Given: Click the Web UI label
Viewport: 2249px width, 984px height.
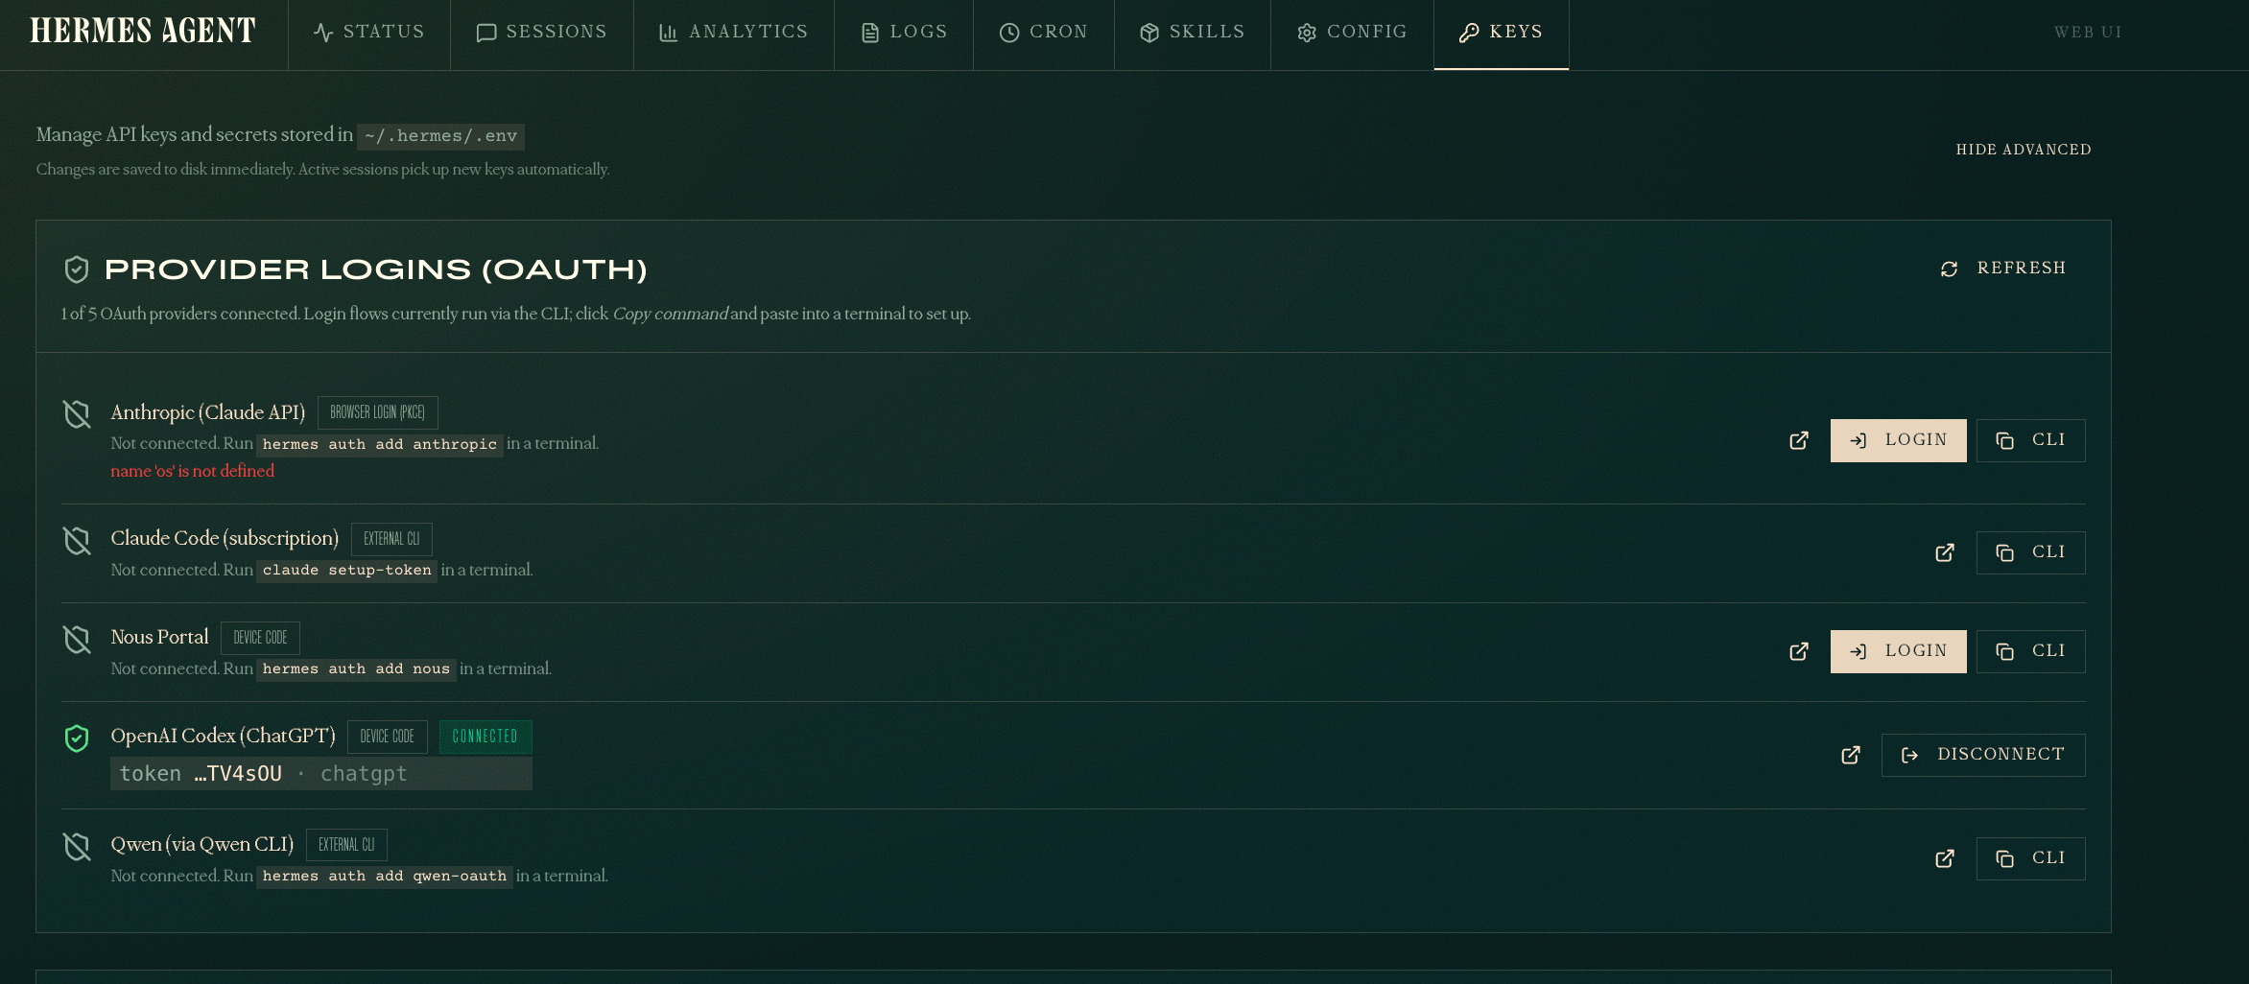Looking at the screenshot, I should tap(2088, 33).
